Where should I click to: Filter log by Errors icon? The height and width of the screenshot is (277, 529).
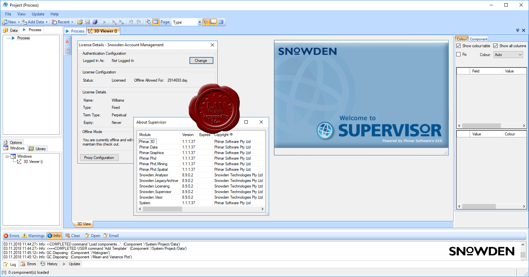point(6,236)
